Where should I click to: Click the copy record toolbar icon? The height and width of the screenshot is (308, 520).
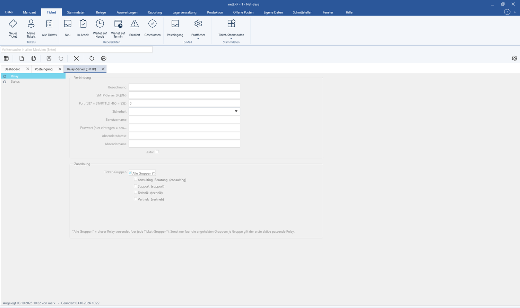[x=34, y=58]
